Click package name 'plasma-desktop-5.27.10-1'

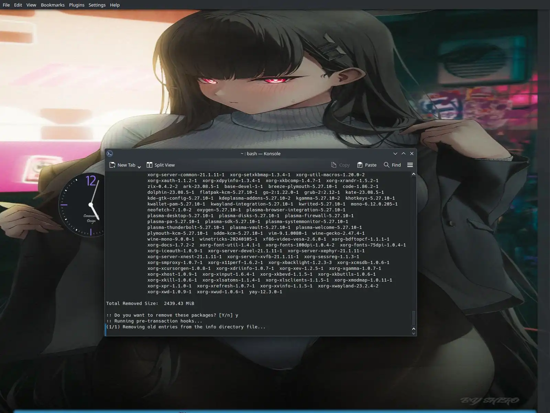[180, 215]
